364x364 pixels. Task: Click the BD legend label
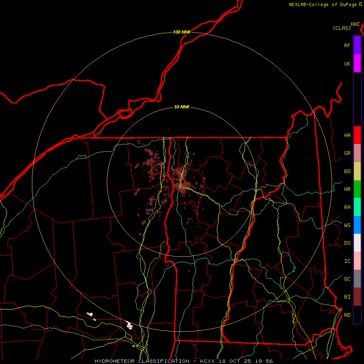[x=347, y=171]
